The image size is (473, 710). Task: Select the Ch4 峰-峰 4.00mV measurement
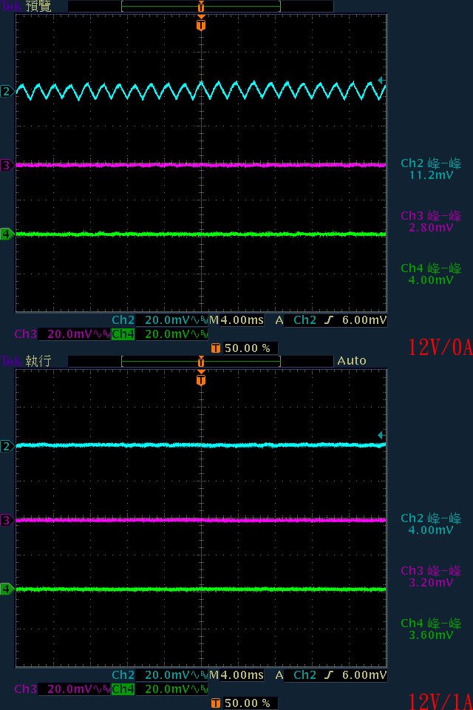point(431,274)
